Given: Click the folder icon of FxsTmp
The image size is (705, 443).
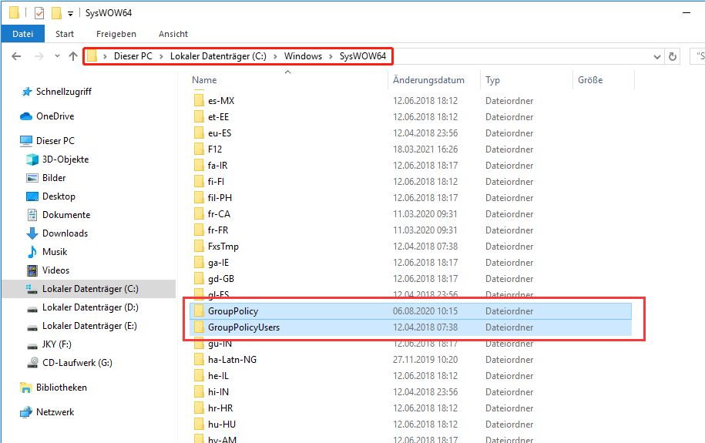Looking at the screenshot, I should pos(199,246).
